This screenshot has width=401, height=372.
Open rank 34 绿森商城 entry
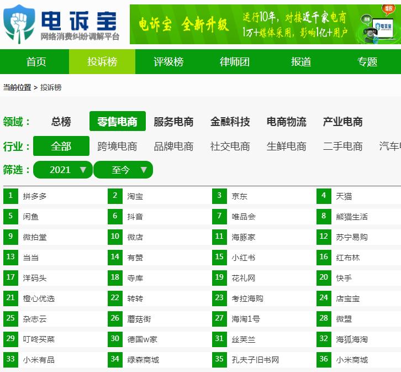(x=143, y=360)
